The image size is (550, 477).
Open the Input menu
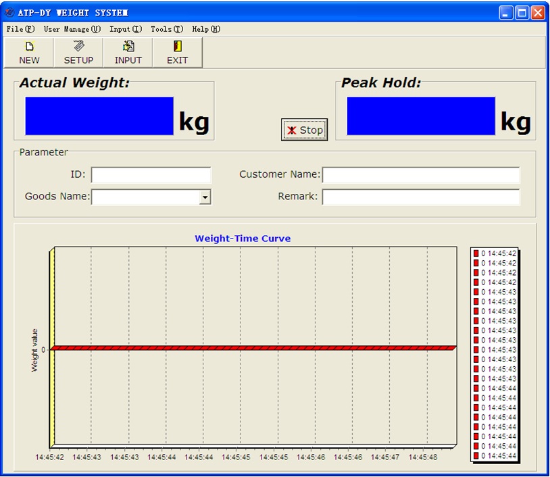click(126, 29)
